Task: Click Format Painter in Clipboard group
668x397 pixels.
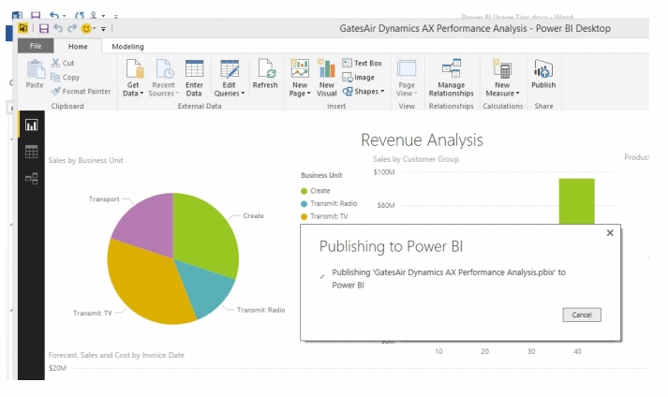Action: [x=81, y=92]
